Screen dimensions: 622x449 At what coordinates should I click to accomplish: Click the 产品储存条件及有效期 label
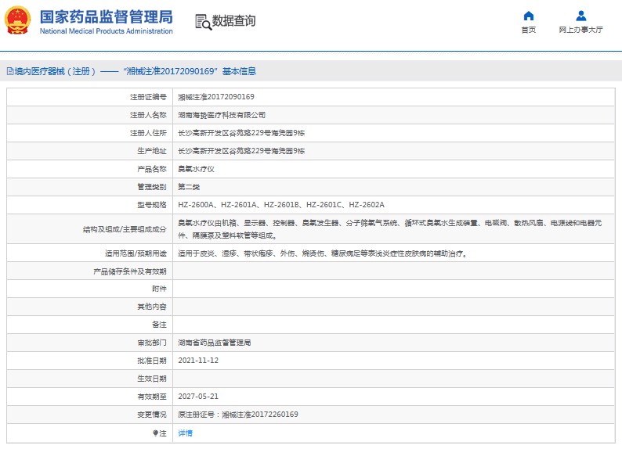tap(130, 271)
